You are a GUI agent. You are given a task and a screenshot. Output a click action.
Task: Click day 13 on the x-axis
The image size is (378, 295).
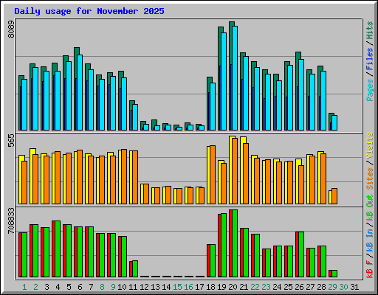click(155, 287)
